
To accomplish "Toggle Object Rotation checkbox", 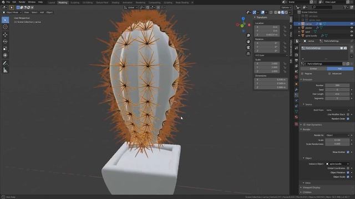I will click(348, 172).
